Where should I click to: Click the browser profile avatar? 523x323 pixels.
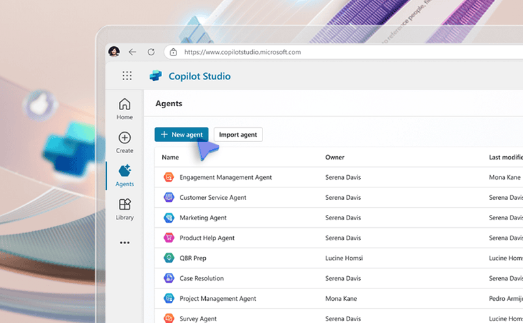coord(114,51)
